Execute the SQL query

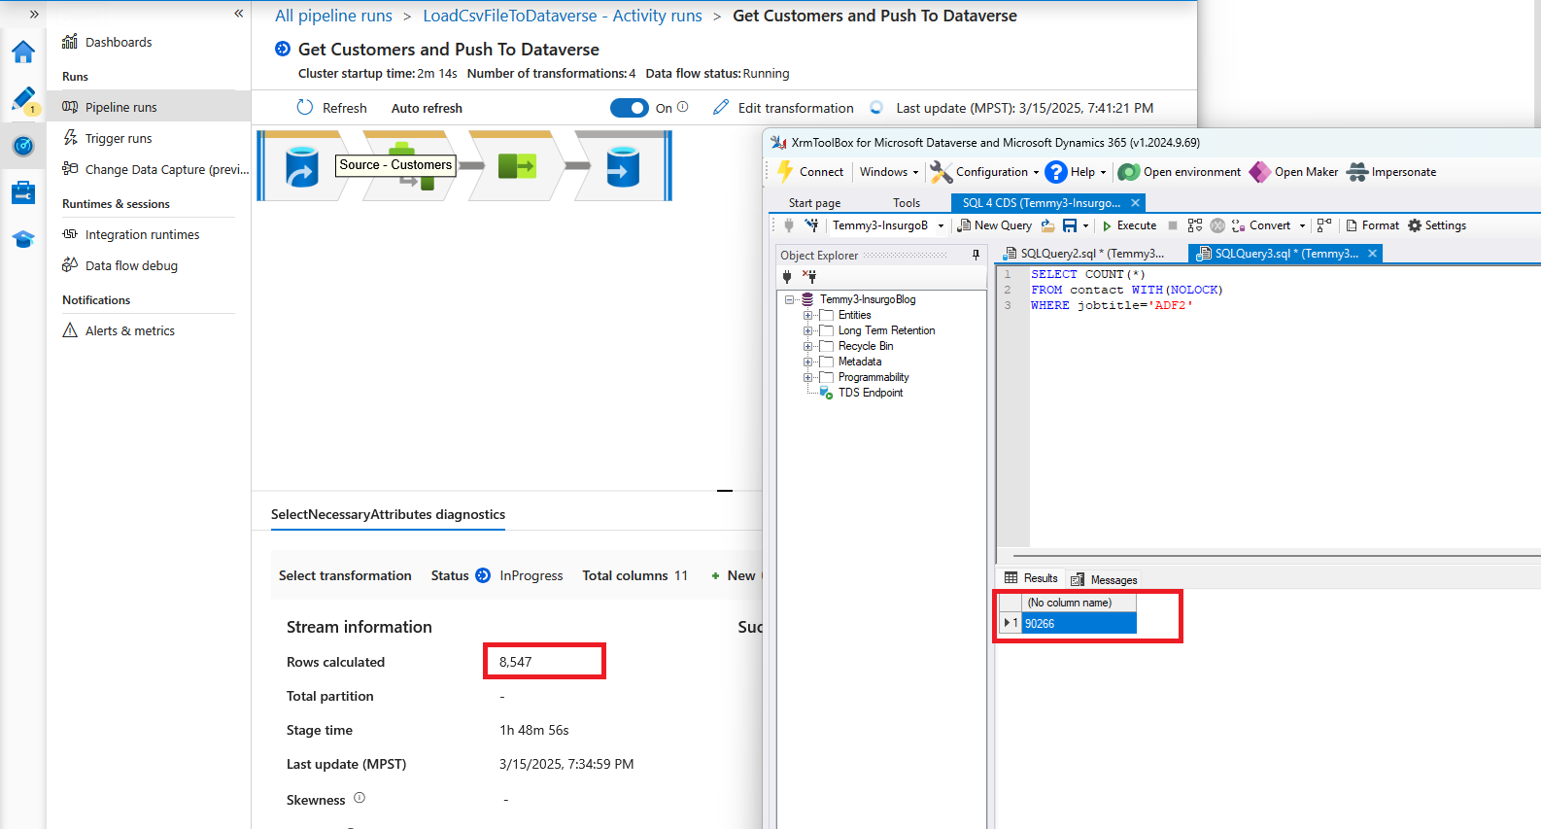click(1129, 225)
